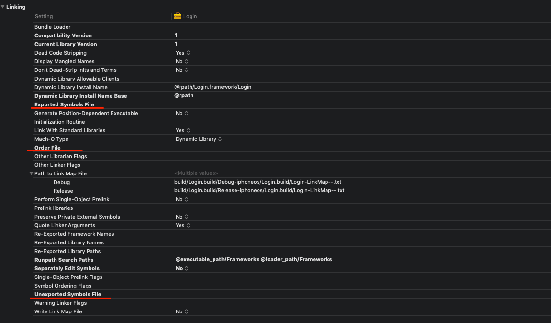The width and height of the screenshot is (551, 323).
Task: Open Mach-O Type Dynamic Library dropdown
Action: pyautogui.click(x=199, y=139)
